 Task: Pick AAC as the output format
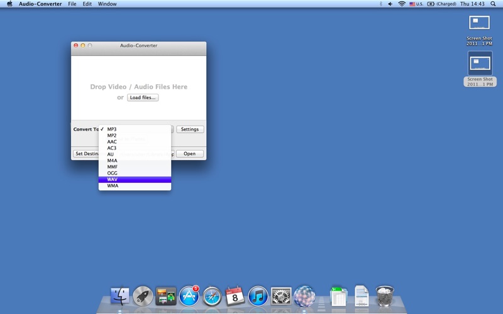[x=135, y=142]
